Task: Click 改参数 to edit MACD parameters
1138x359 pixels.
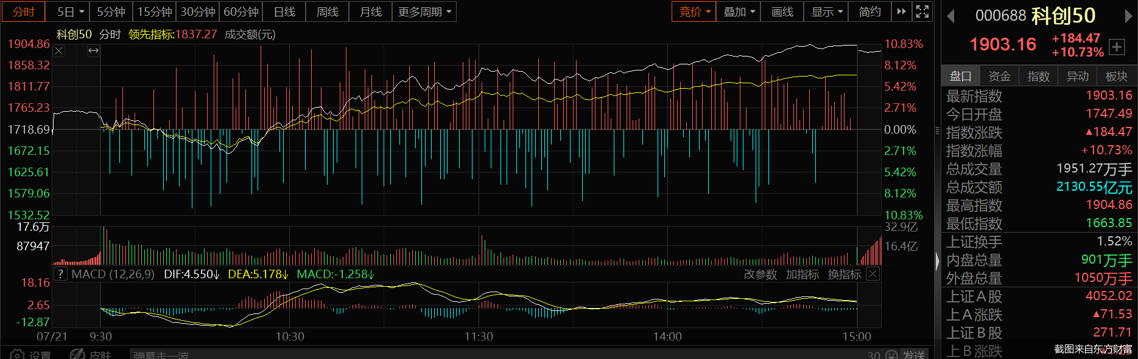Action: pyautogui.click(x=760, y=275)
